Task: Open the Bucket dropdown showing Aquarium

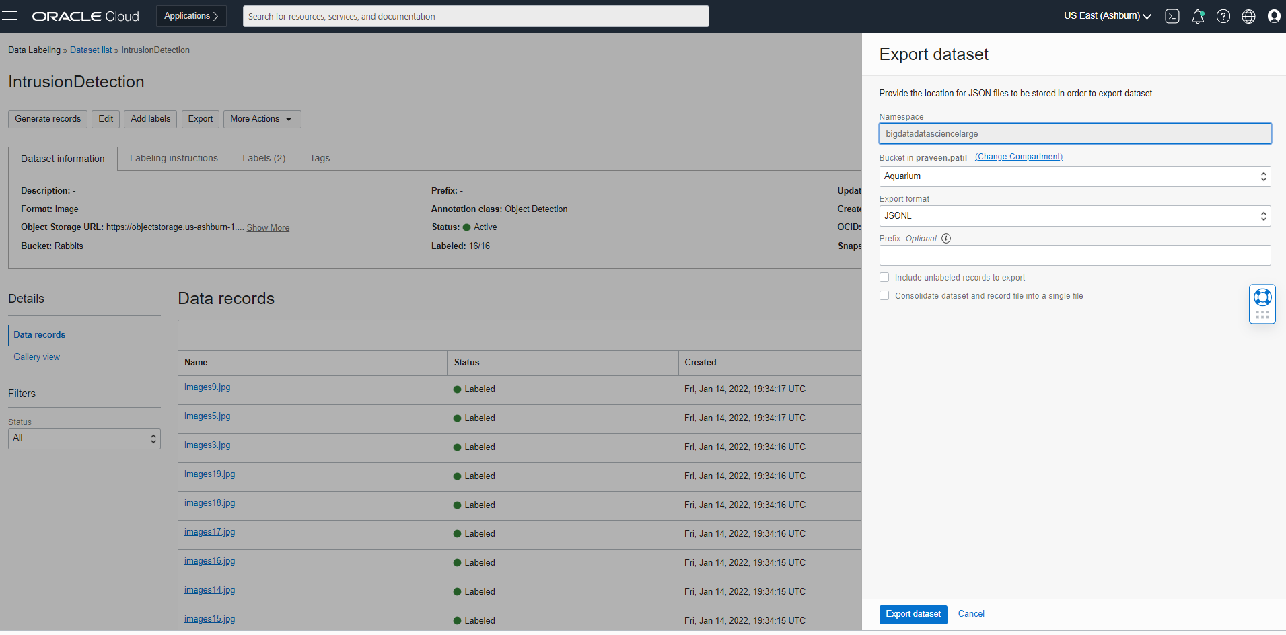Action: 1075,176
